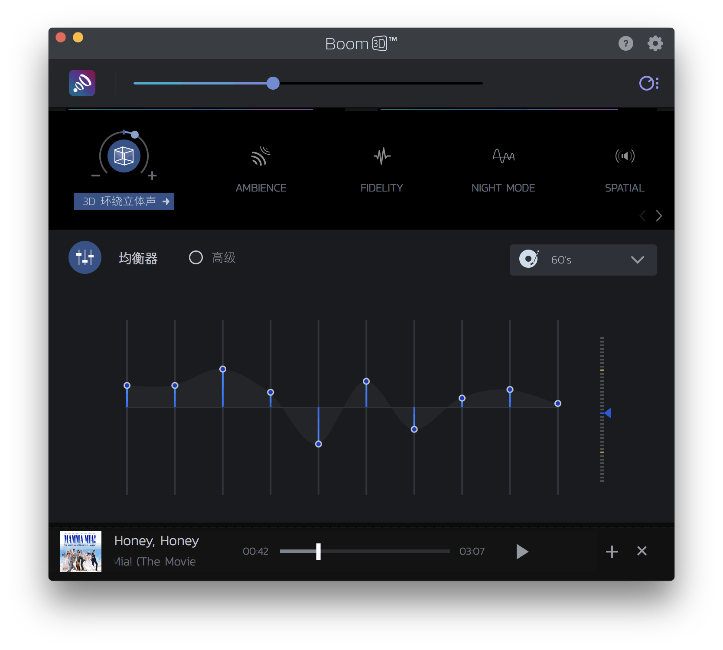The height and width of the screenshot is (650, 723).
Task: Toggle the equalizer on/off button
Action: pos(85,257)
